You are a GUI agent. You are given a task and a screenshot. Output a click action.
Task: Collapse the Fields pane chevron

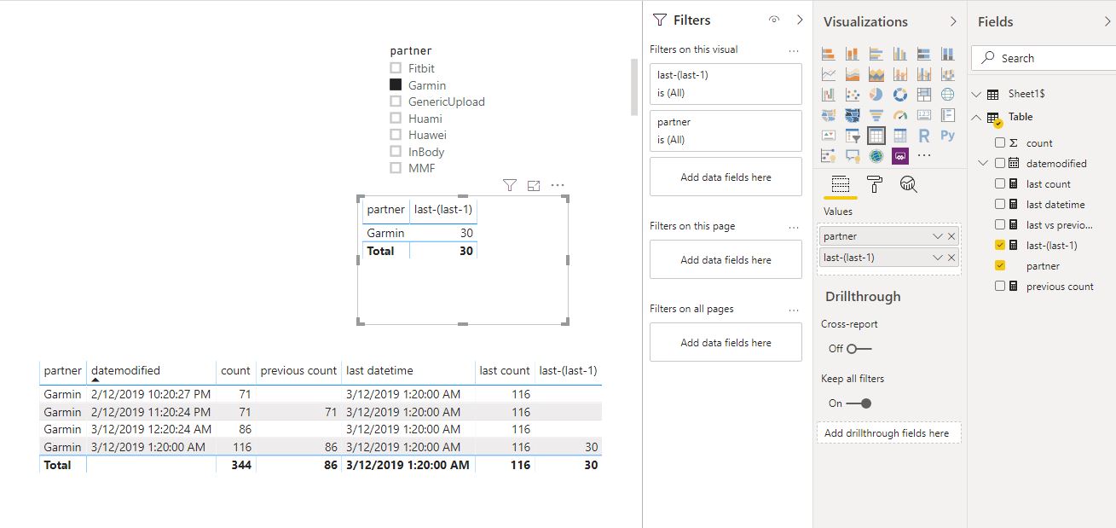[x=1107, y=21]
